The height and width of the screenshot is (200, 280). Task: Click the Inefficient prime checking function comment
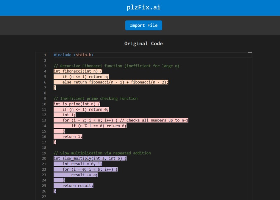point(96,98)
